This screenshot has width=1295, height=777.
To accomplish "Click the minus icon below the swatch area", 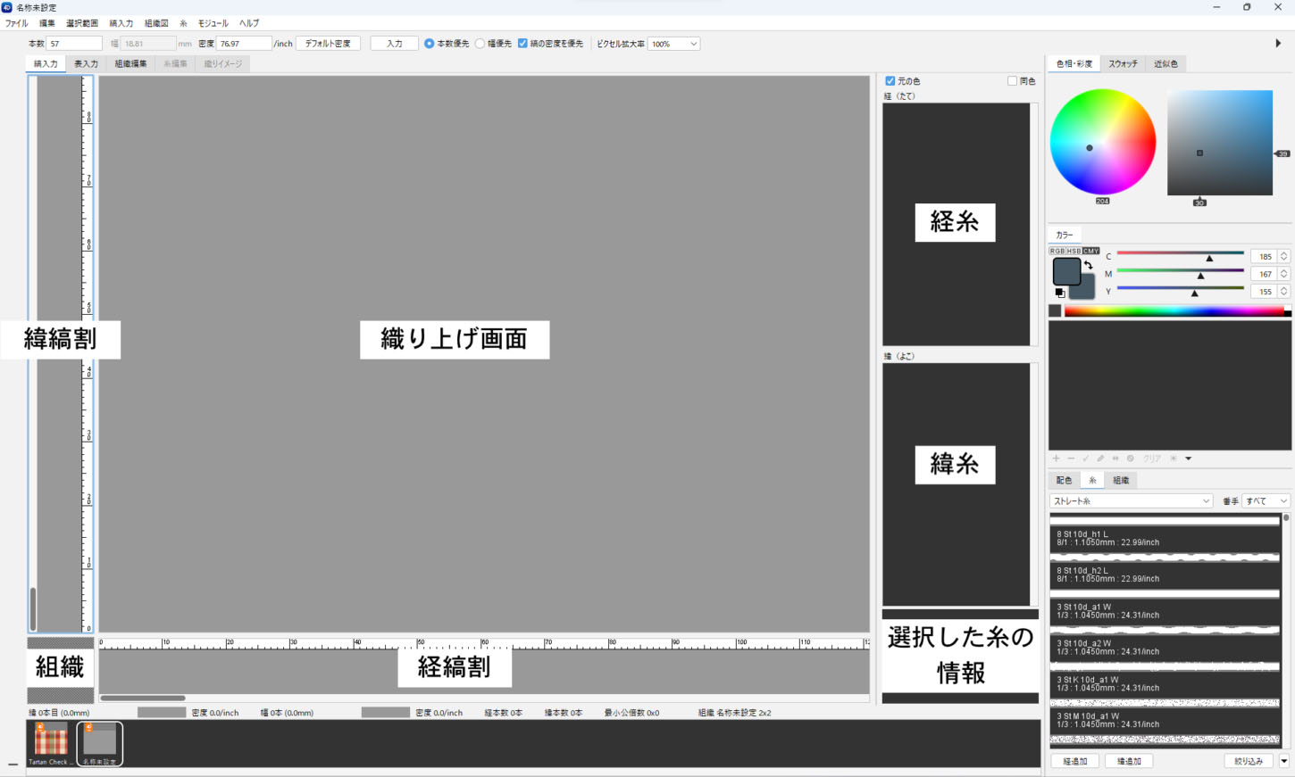I will point(1071,459).
